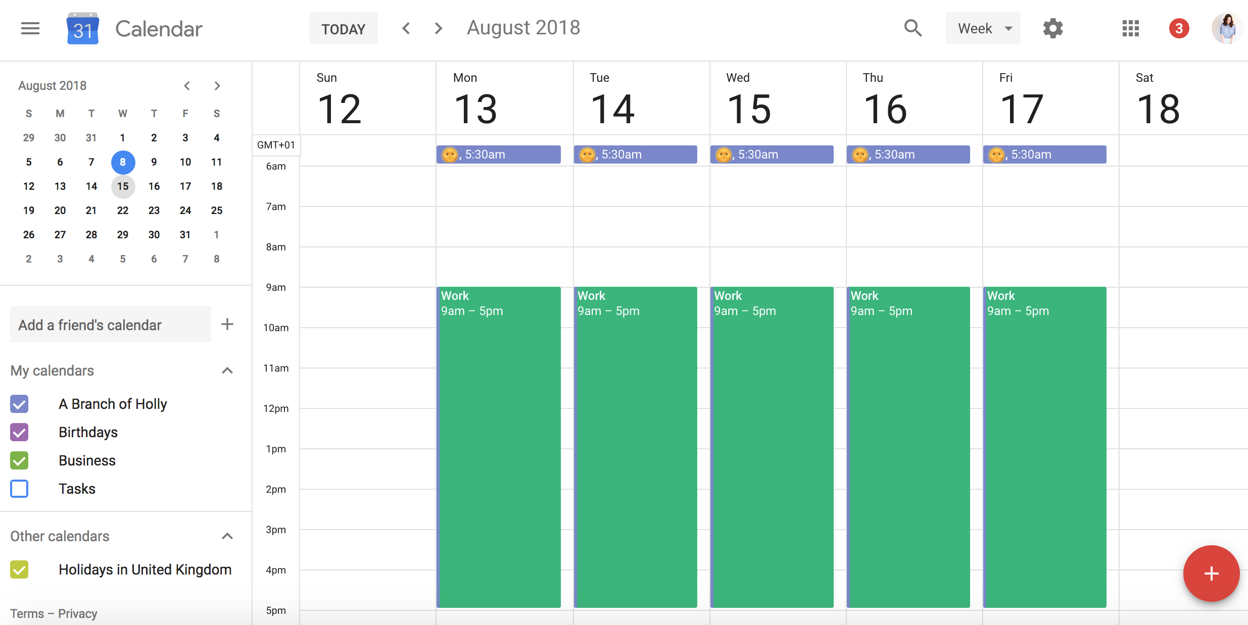This screenshot has width=1248, height=625.
Task: Open the notifications badge showing 3
Action: coord(1179,28)
